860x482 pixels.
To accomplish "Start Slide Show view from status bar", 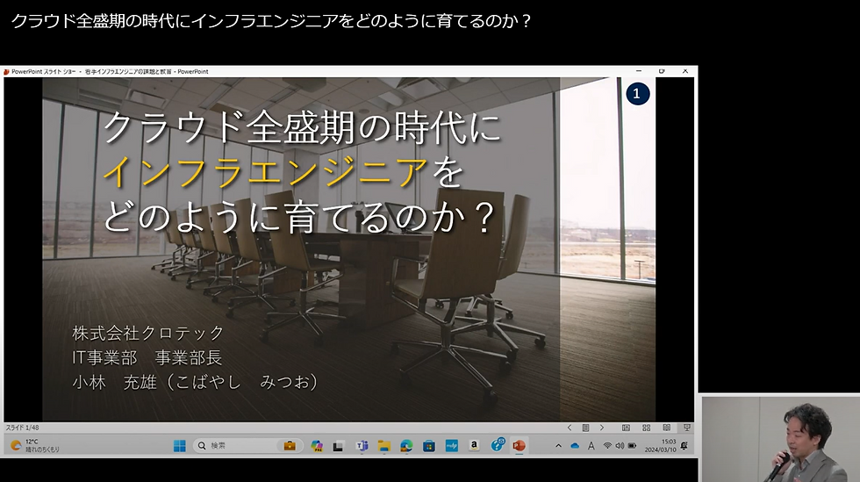I will pos(686,428).
